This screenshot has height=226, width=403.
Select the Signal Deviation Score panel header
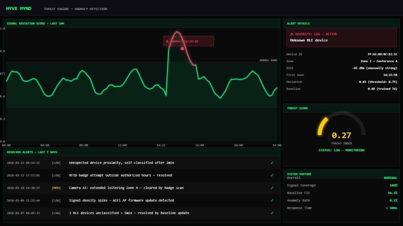click(36, 24)
